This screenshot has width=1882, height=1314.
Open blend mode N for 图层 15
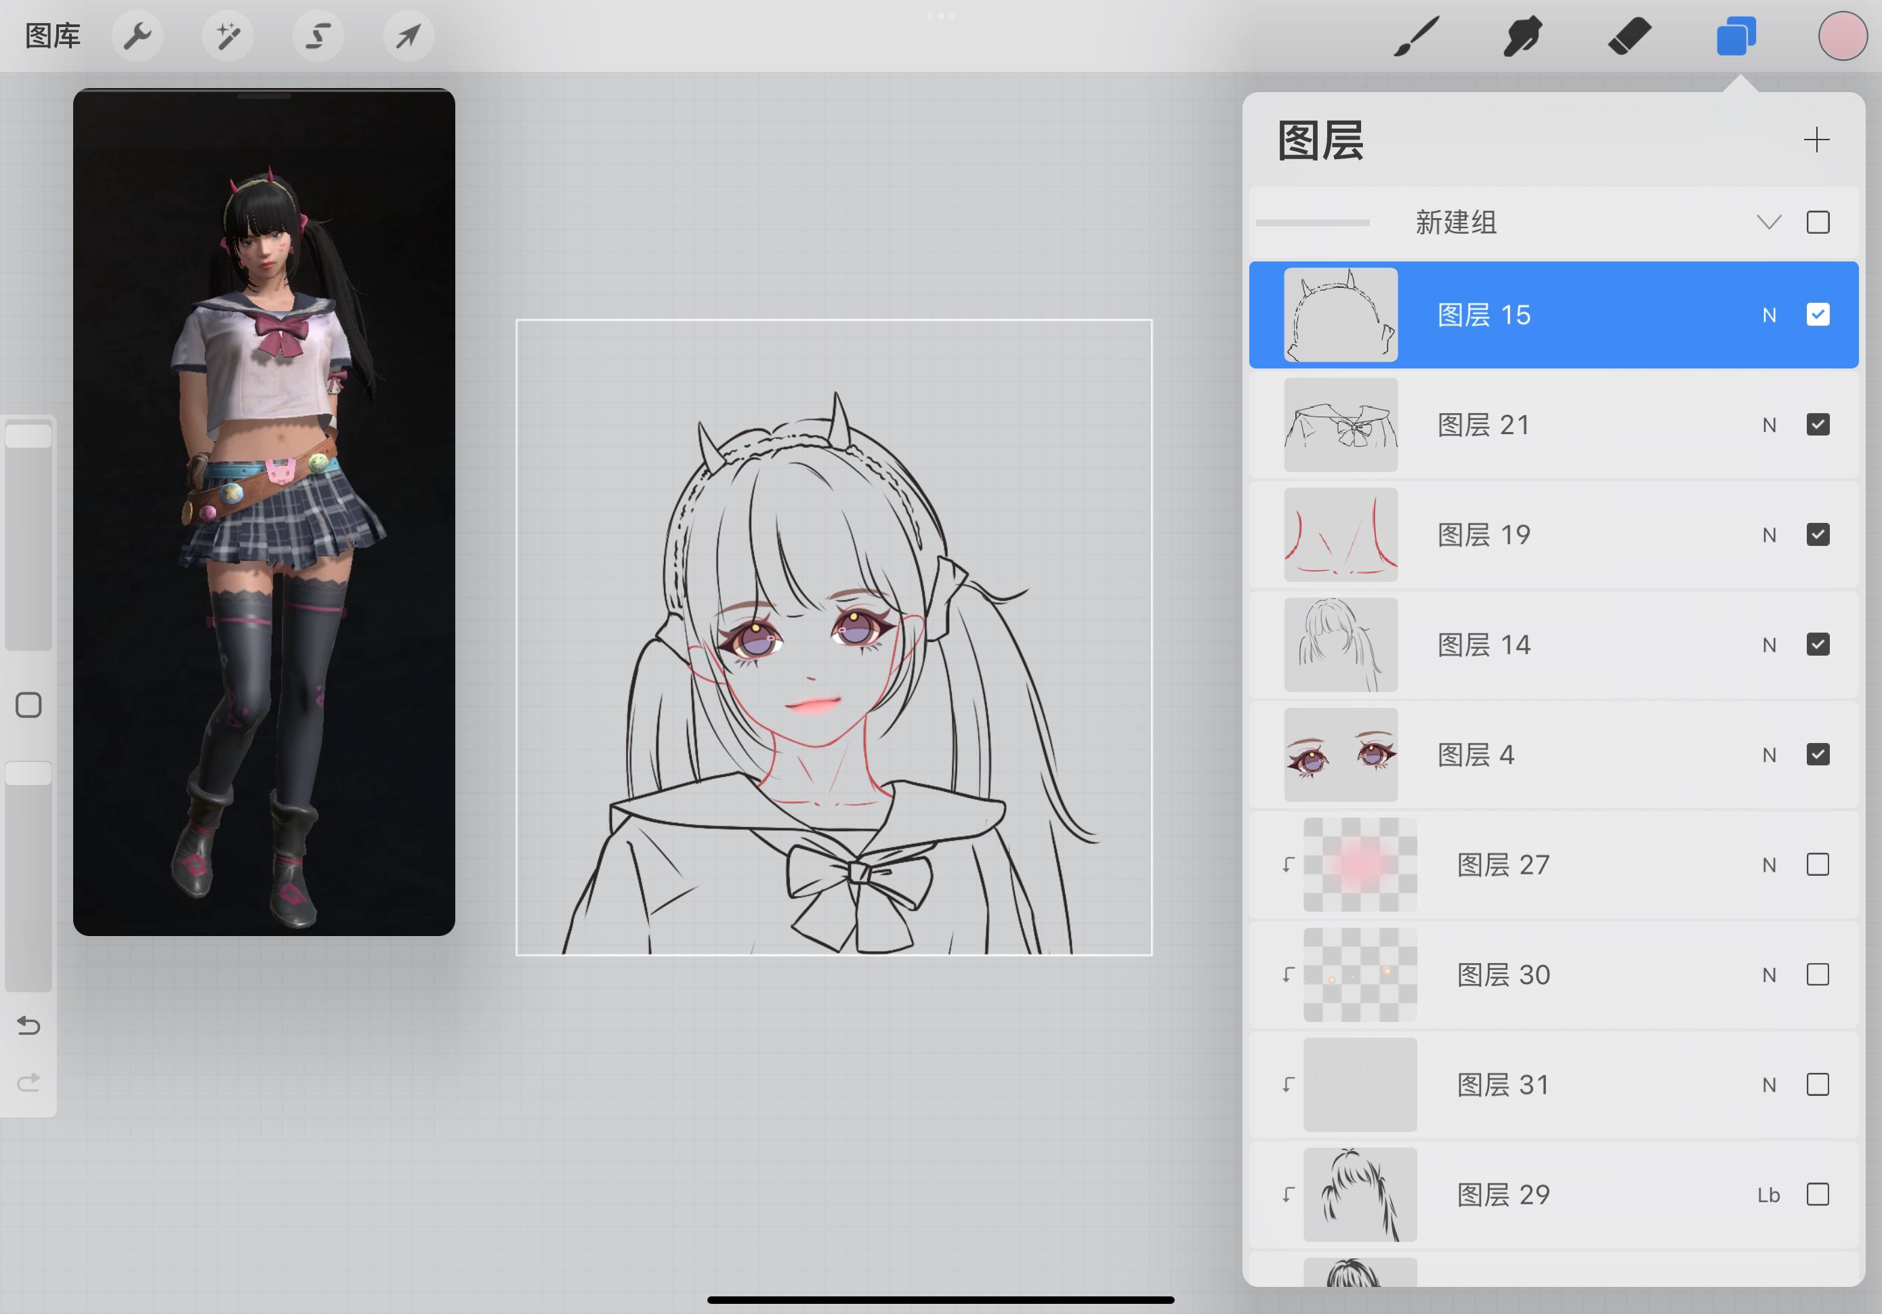pos(1769,316)
